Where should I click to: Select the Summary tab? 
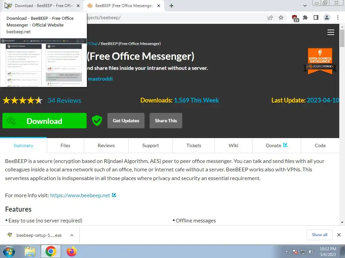[23, 145]
